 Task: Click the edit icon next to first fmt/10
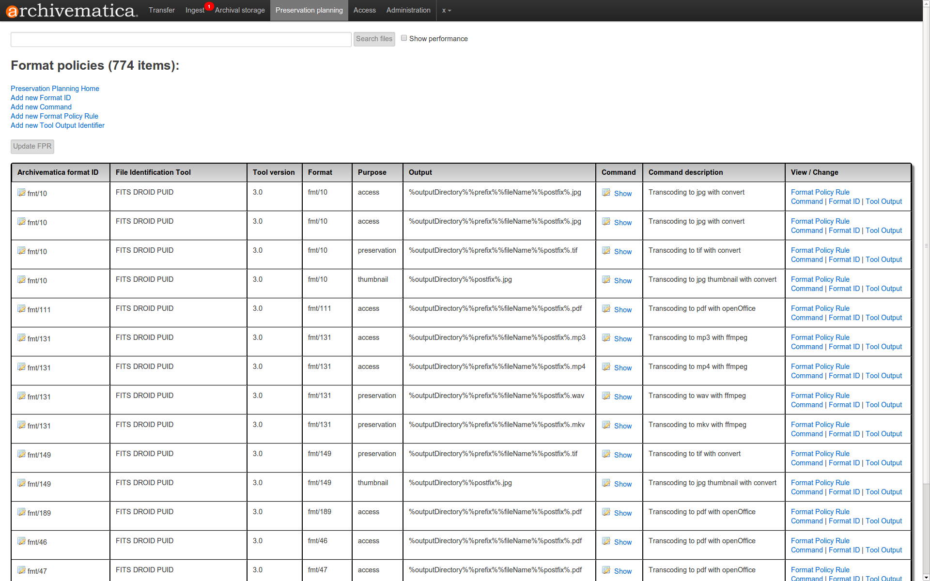(21, 193)
